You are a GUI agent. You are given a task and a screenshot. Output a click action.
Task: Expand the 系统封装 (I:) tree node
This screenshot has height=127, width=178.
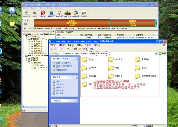point(29,53)
